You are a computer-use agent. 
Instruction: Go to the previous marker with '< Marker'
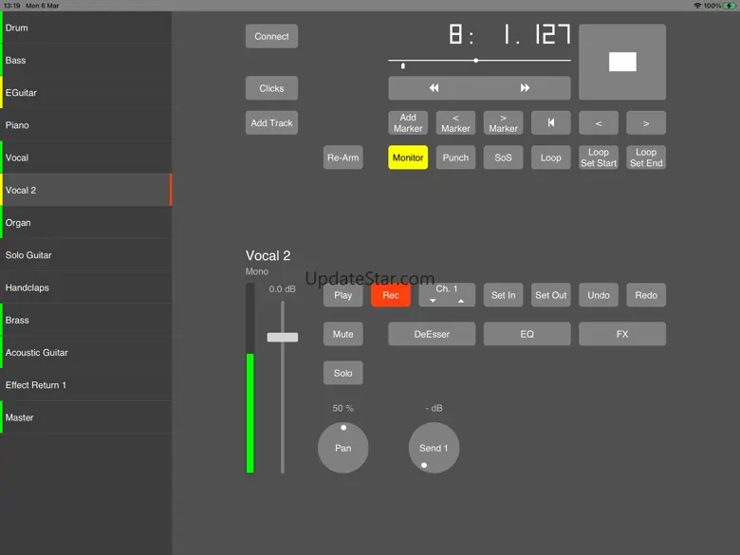coord(455,122)
